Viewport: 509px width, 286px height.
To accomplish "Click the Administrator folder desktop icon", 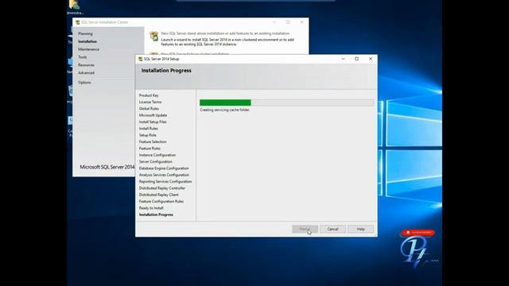I will [75, 7].
